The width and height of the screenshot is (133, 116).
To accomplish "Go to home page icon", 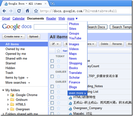I will 27,11.
